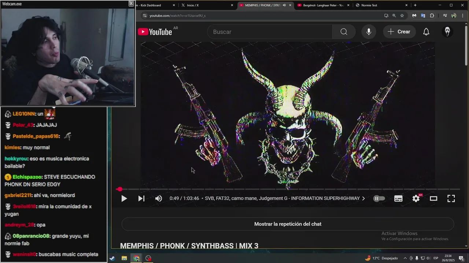
Task: Turn on subtitles in the player
Action: pos(398,198)
